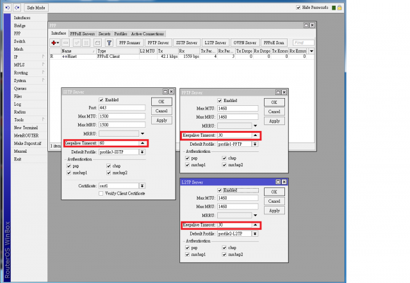This screenshot has height=283, width=410.
Task: Expand the Routing submenu arrow
Action: point(43,73)
